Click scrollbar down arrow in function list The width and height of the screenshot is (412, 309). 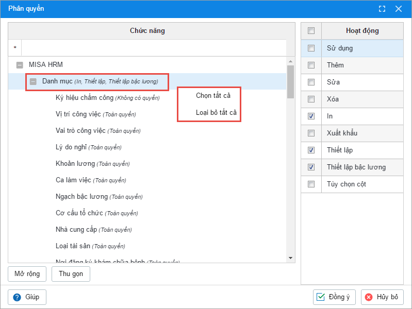tap(290, 258)
